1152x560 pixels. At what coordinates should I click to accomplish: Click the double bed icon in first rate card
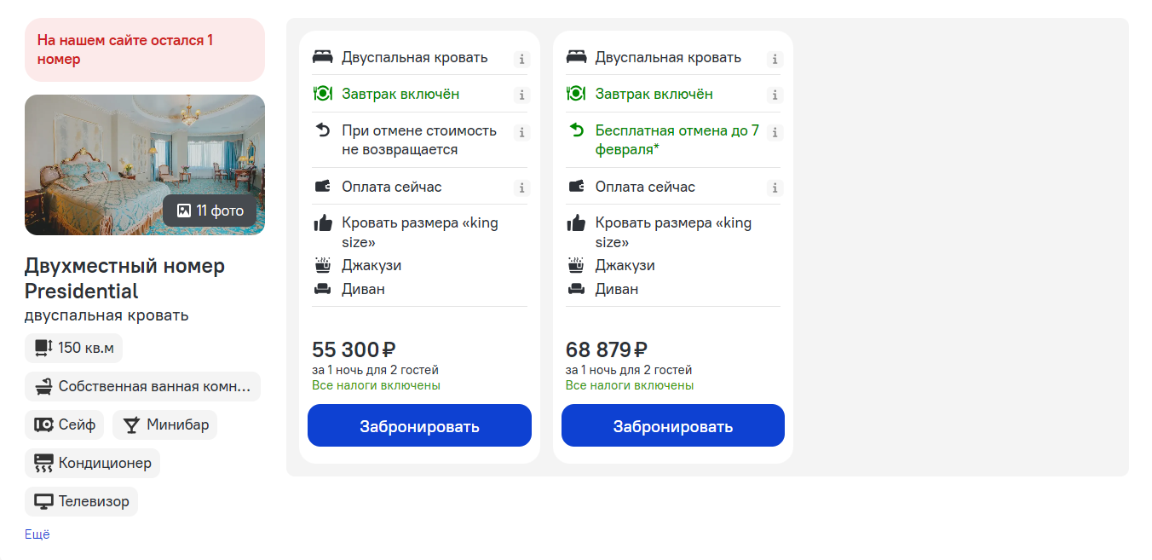(x=323, y=57)
